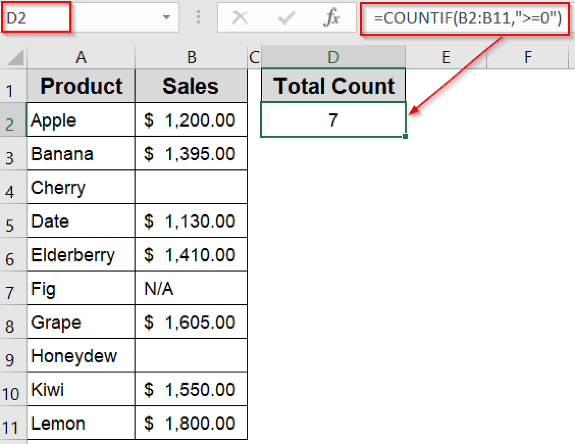Select the Total Count header cell
The height and width of the screenshot is (444, 575).
333,85
